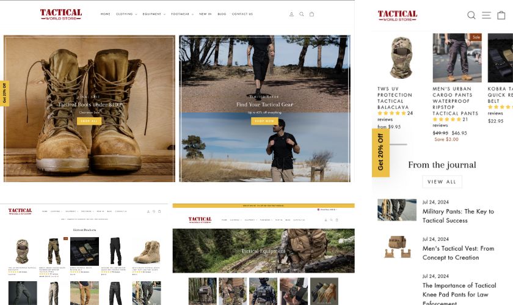Viewport: 513px width, 305px height.
Task: Click Tactical World Store logo in mobile header
Action: click(x=398, y=15)
